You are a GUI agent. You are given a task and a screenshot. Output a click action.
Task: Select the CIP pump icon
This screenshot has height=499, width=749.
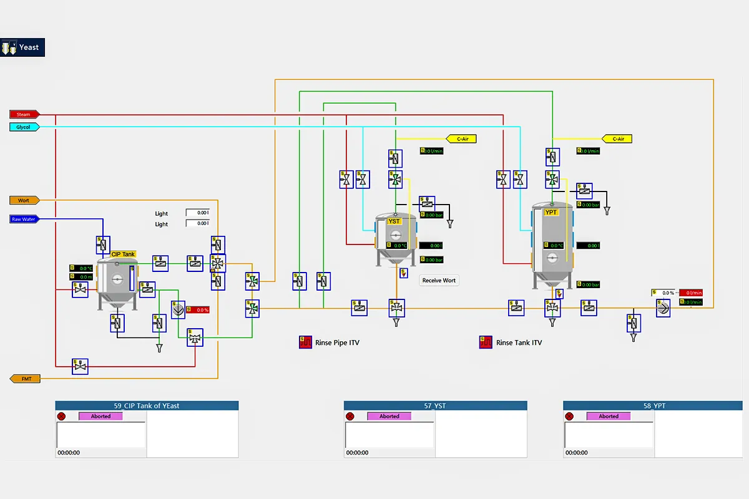pyautogui.click(x=178, y=309)
